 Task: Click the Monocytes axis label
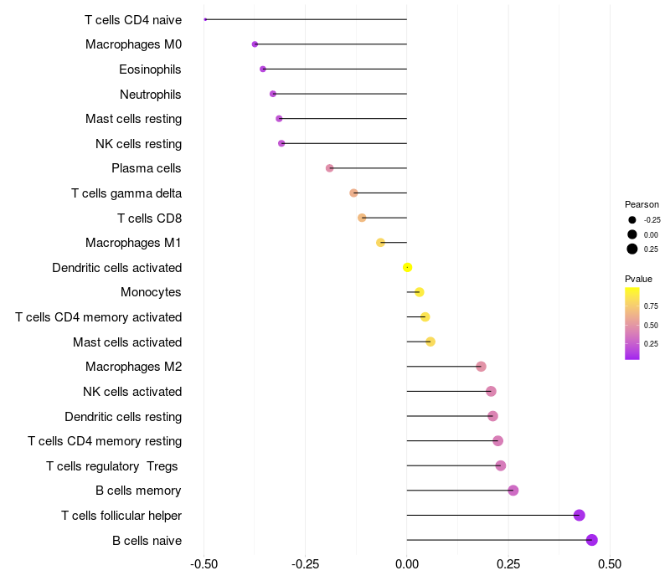point(151,292)
